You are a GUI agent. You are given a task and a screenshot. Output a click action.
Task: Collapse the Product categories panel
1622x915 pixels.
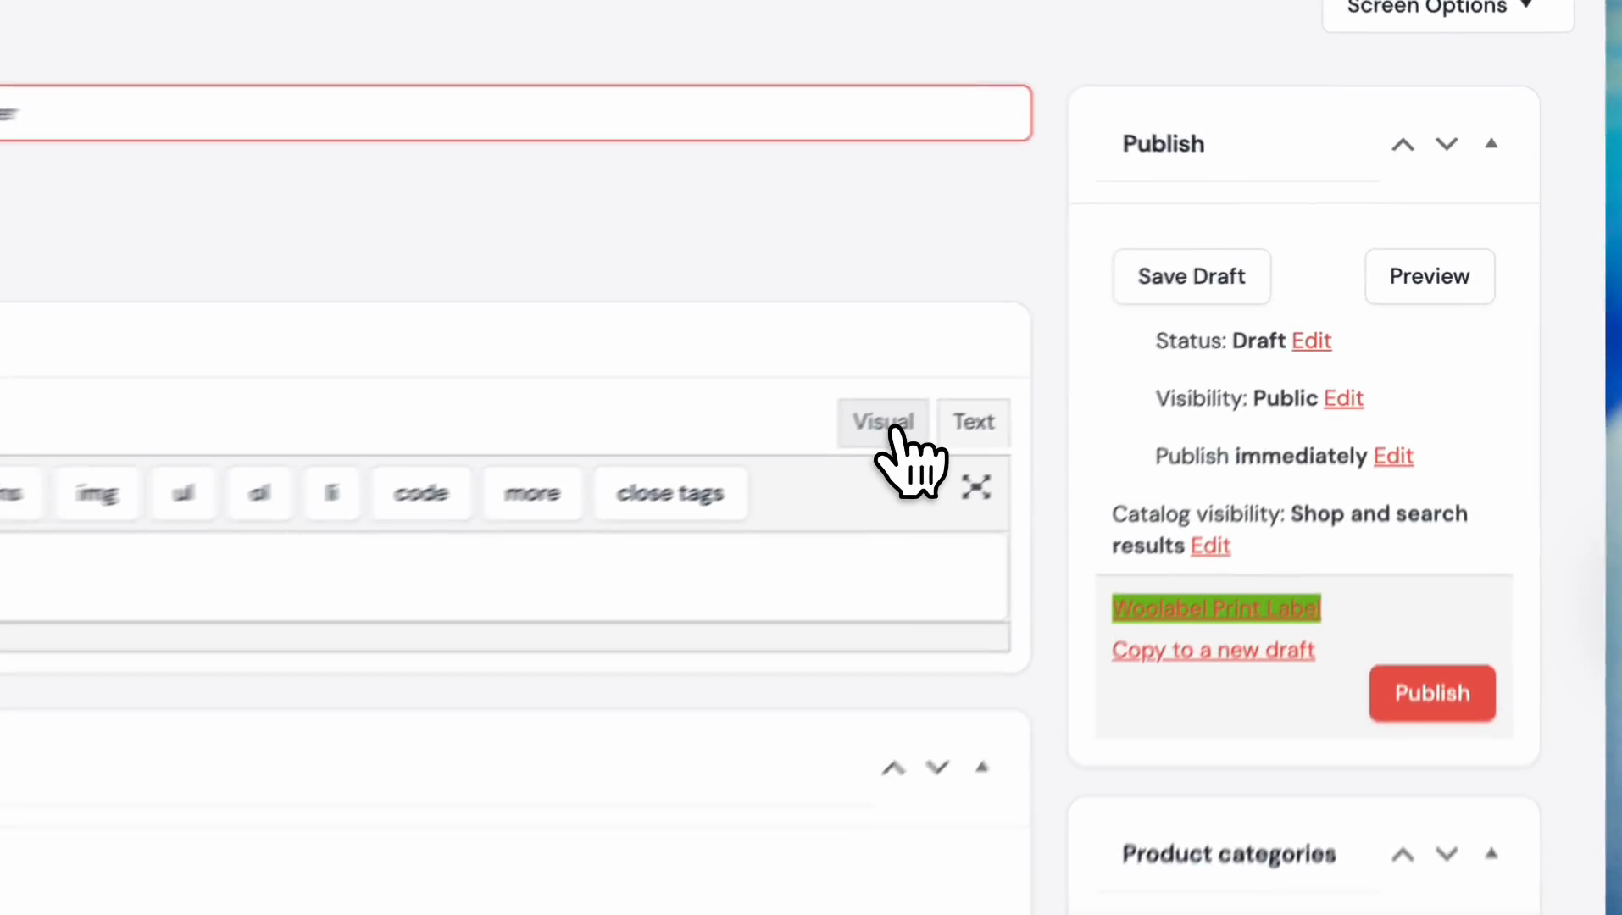[x=1491, y=854]
